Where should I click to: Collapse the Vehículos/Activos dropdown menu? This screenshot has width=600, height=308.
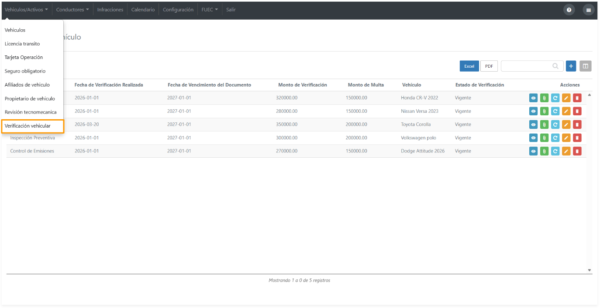[x=26, y=10]
